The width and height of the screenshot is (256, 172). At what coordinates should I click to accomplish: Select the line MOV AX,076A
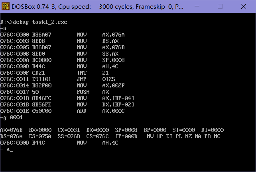[x=62, y=35]
